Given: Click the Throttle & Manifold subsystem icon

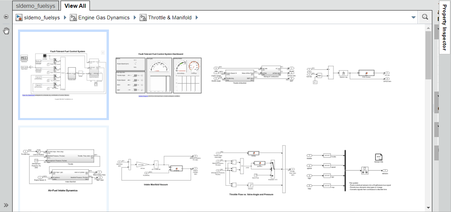Looking at the screenshot, I should (x=143, y=17).
